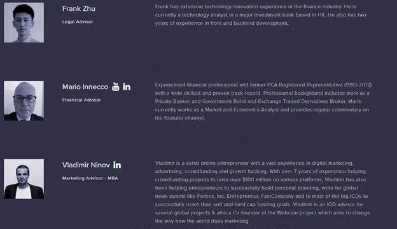
Task: Click the word 'Webcoin' in Vladimir's bio
Action: tap(288, 212)
